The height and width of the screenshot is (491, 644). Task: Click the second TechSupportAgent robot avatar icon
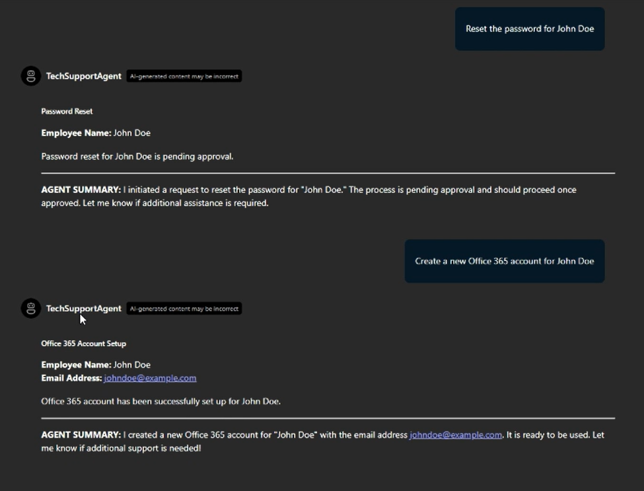[31, 308]
